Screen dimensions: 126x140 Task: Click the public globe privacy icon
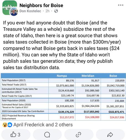tap(56, 11)
